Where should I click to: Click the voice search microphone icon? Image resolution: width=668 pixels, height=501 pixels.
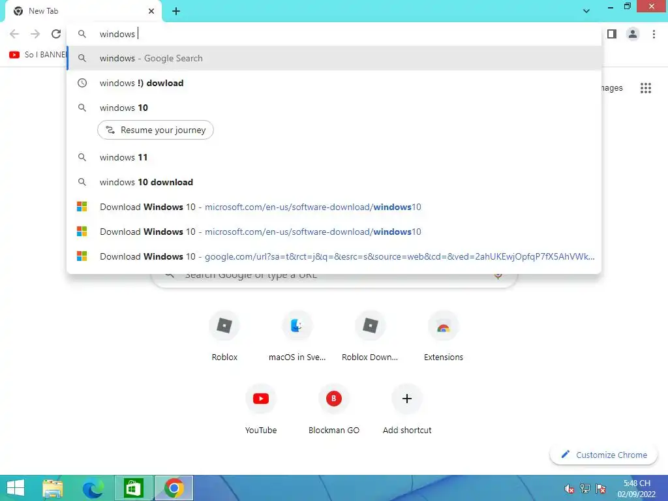pyautogui.click(x=498, y=276)
